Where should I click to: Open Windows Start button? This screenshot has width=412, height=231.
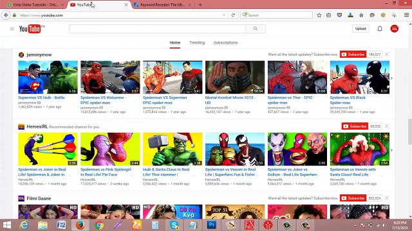(x=7, y=225)
